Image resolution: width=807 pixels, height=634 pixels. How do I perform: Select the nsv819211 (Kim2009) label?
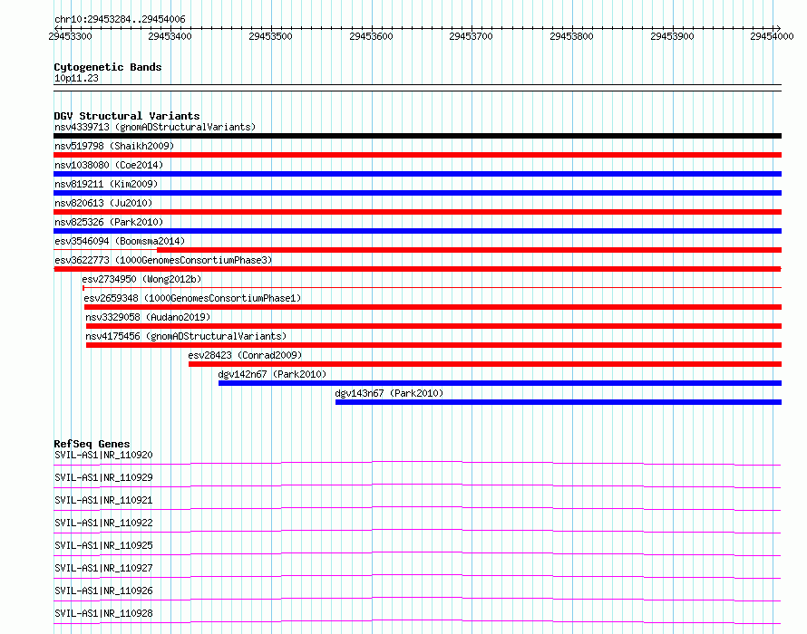point(106,184)
